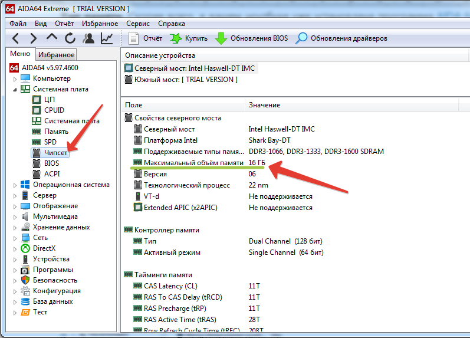The height and width of the screenshot is (338, 470).
Task: Select the Активный режим row
Action: (x=228, y=252)
